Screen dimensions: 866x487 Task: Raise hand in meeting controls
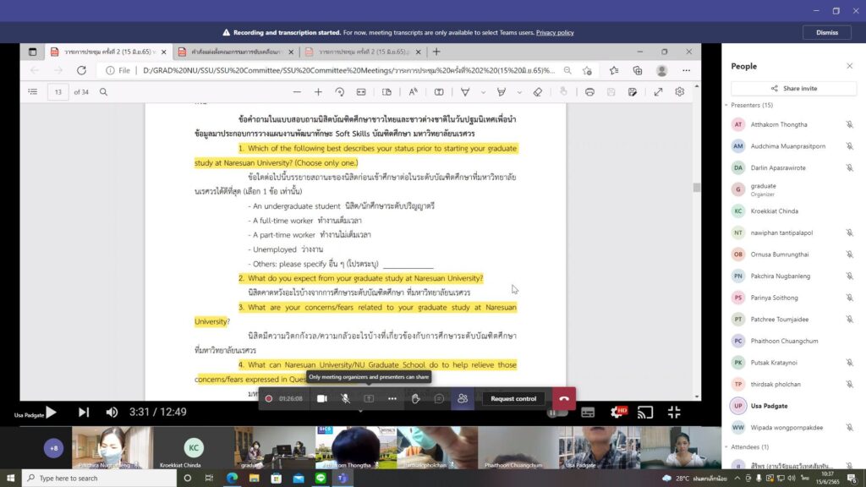click(x=415, y=399)
